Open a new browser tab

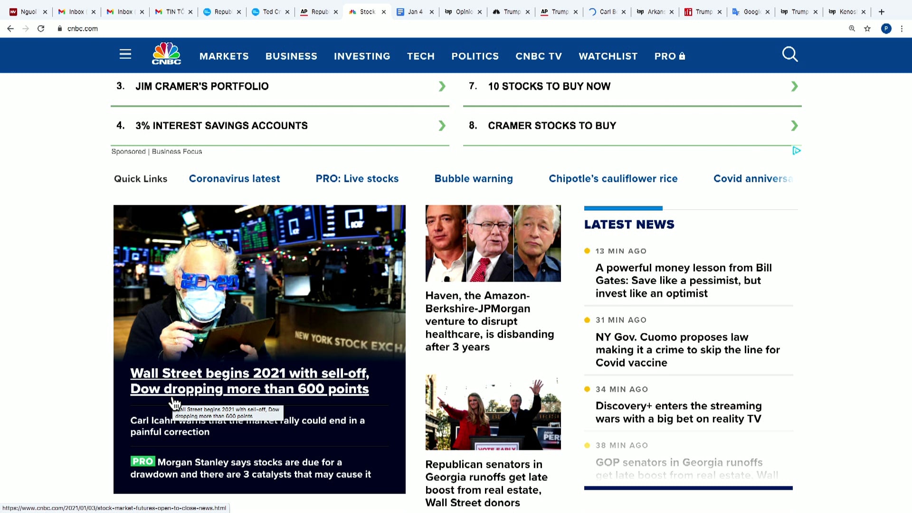(882, 12)
